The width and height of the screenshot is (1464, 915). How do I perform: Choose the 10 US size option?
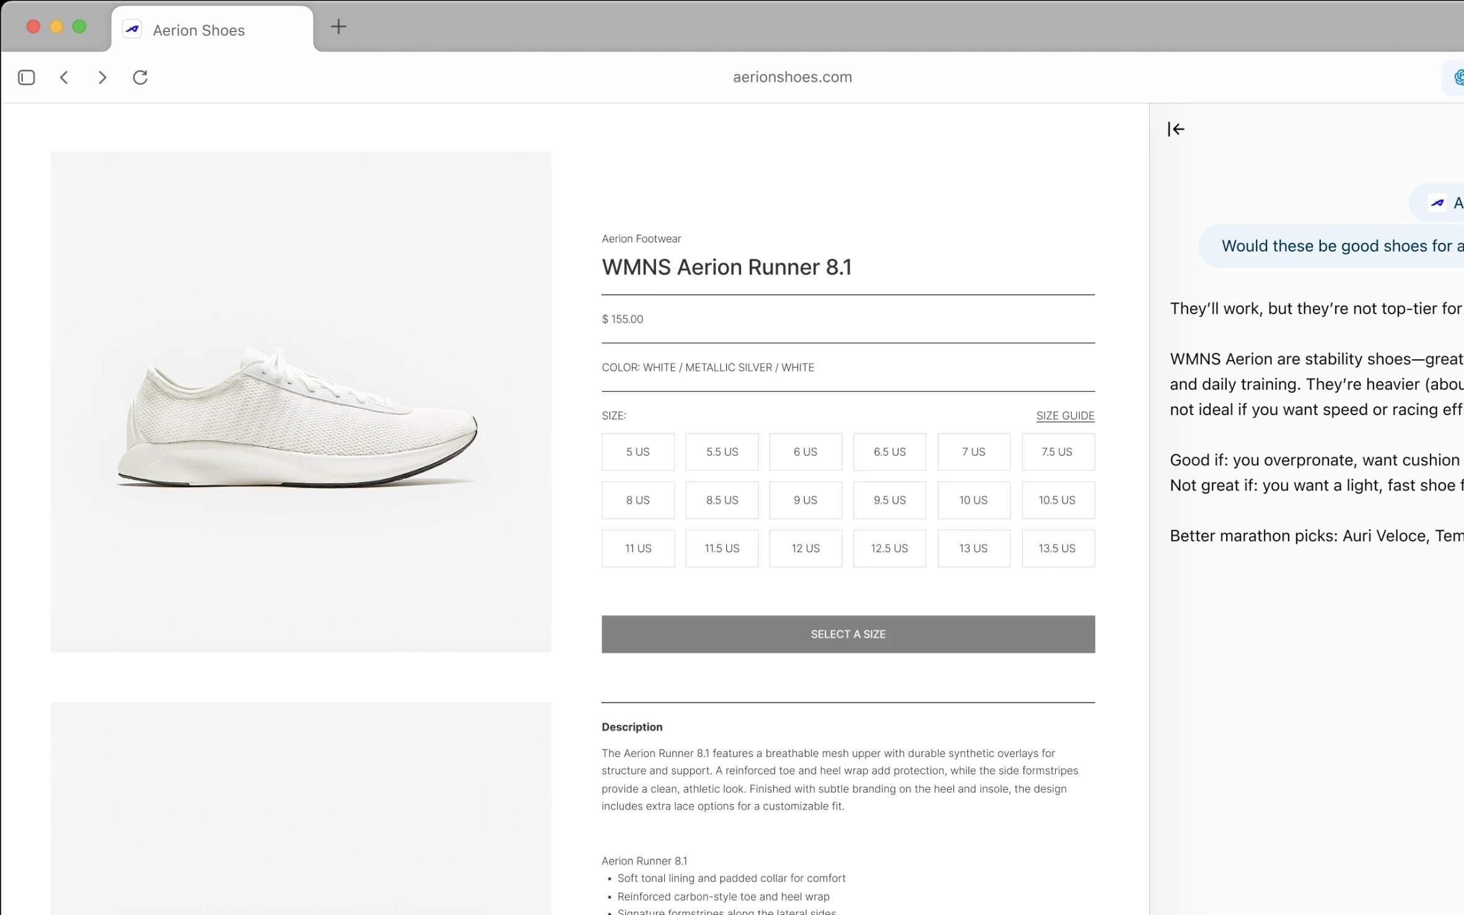pyautogui.click(x=973, y=500)
